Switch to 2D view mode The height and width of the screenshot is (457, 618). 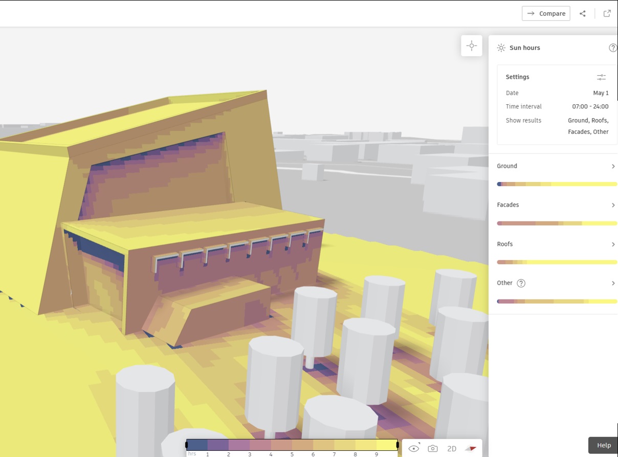(x=451, y=448)
